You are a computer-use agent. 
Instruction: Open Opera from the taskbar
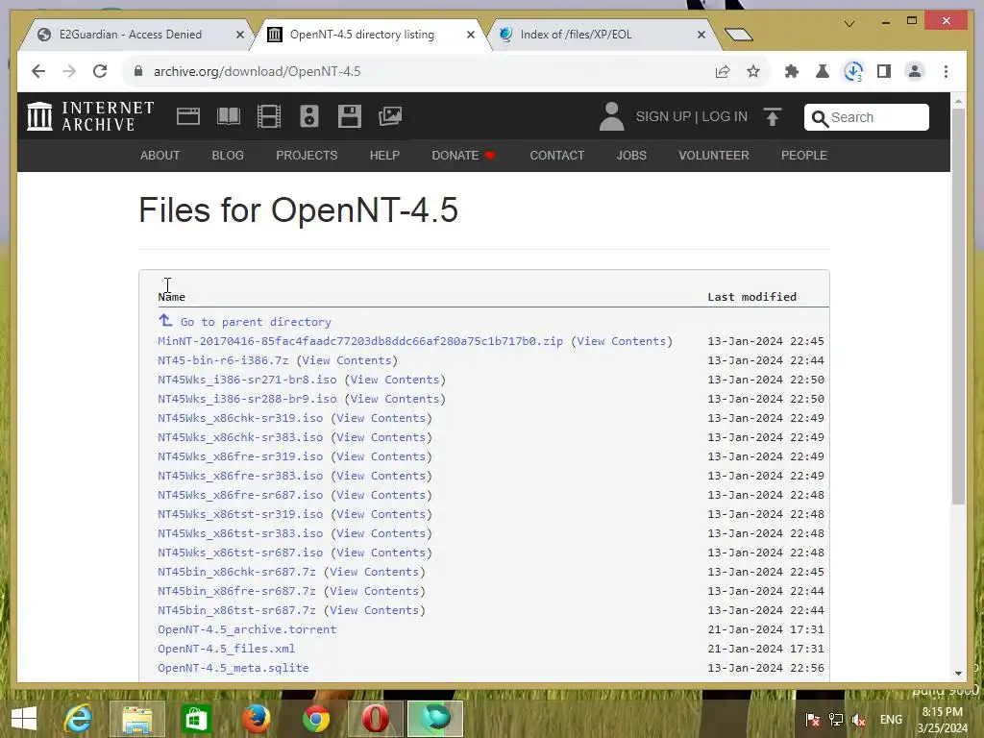pyautogui.click(x=375, y=719)
